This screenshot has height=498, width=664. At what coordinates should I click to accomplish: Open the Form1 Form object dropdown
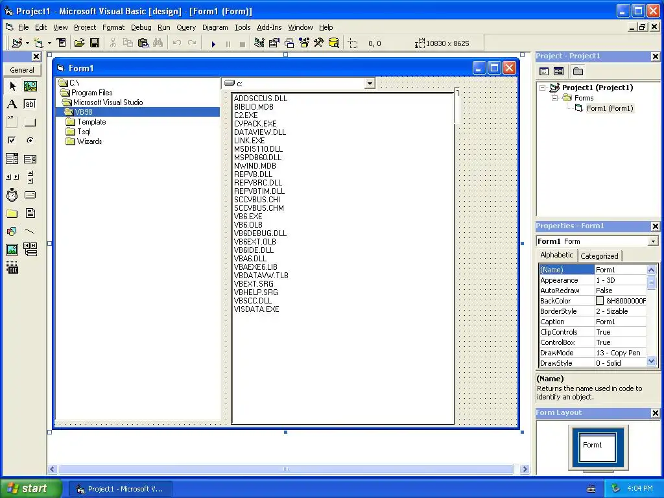pyautogui.click(x=653, y=241)
